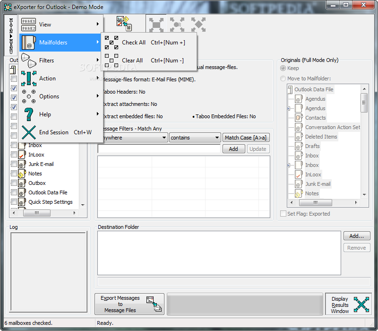Click Outlook Data File root icon in Originals tree
This screenshot has width=378, height=331.
tap(291, 89)
